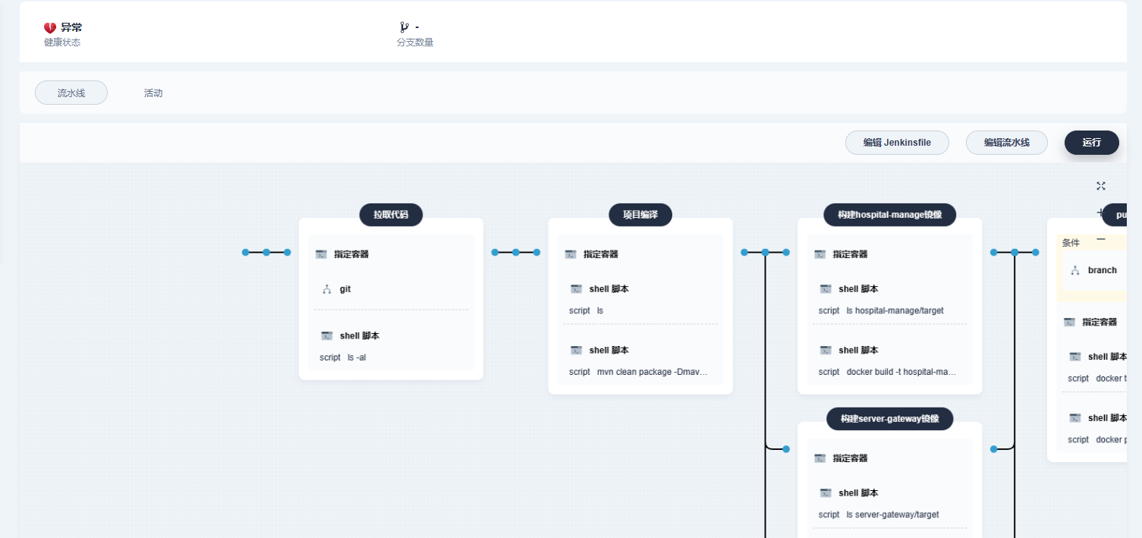
Task: Click the 编辑流水线 button
Action: pyautogui.click(x=1006, y=143)
